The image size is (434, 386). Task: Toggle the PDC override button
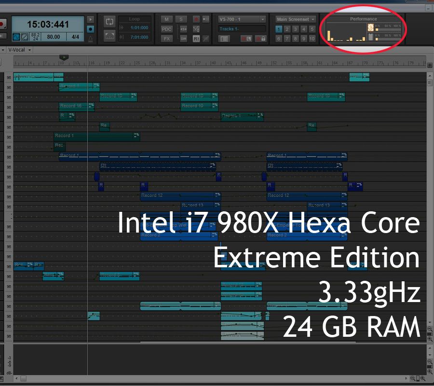point(166,29)
